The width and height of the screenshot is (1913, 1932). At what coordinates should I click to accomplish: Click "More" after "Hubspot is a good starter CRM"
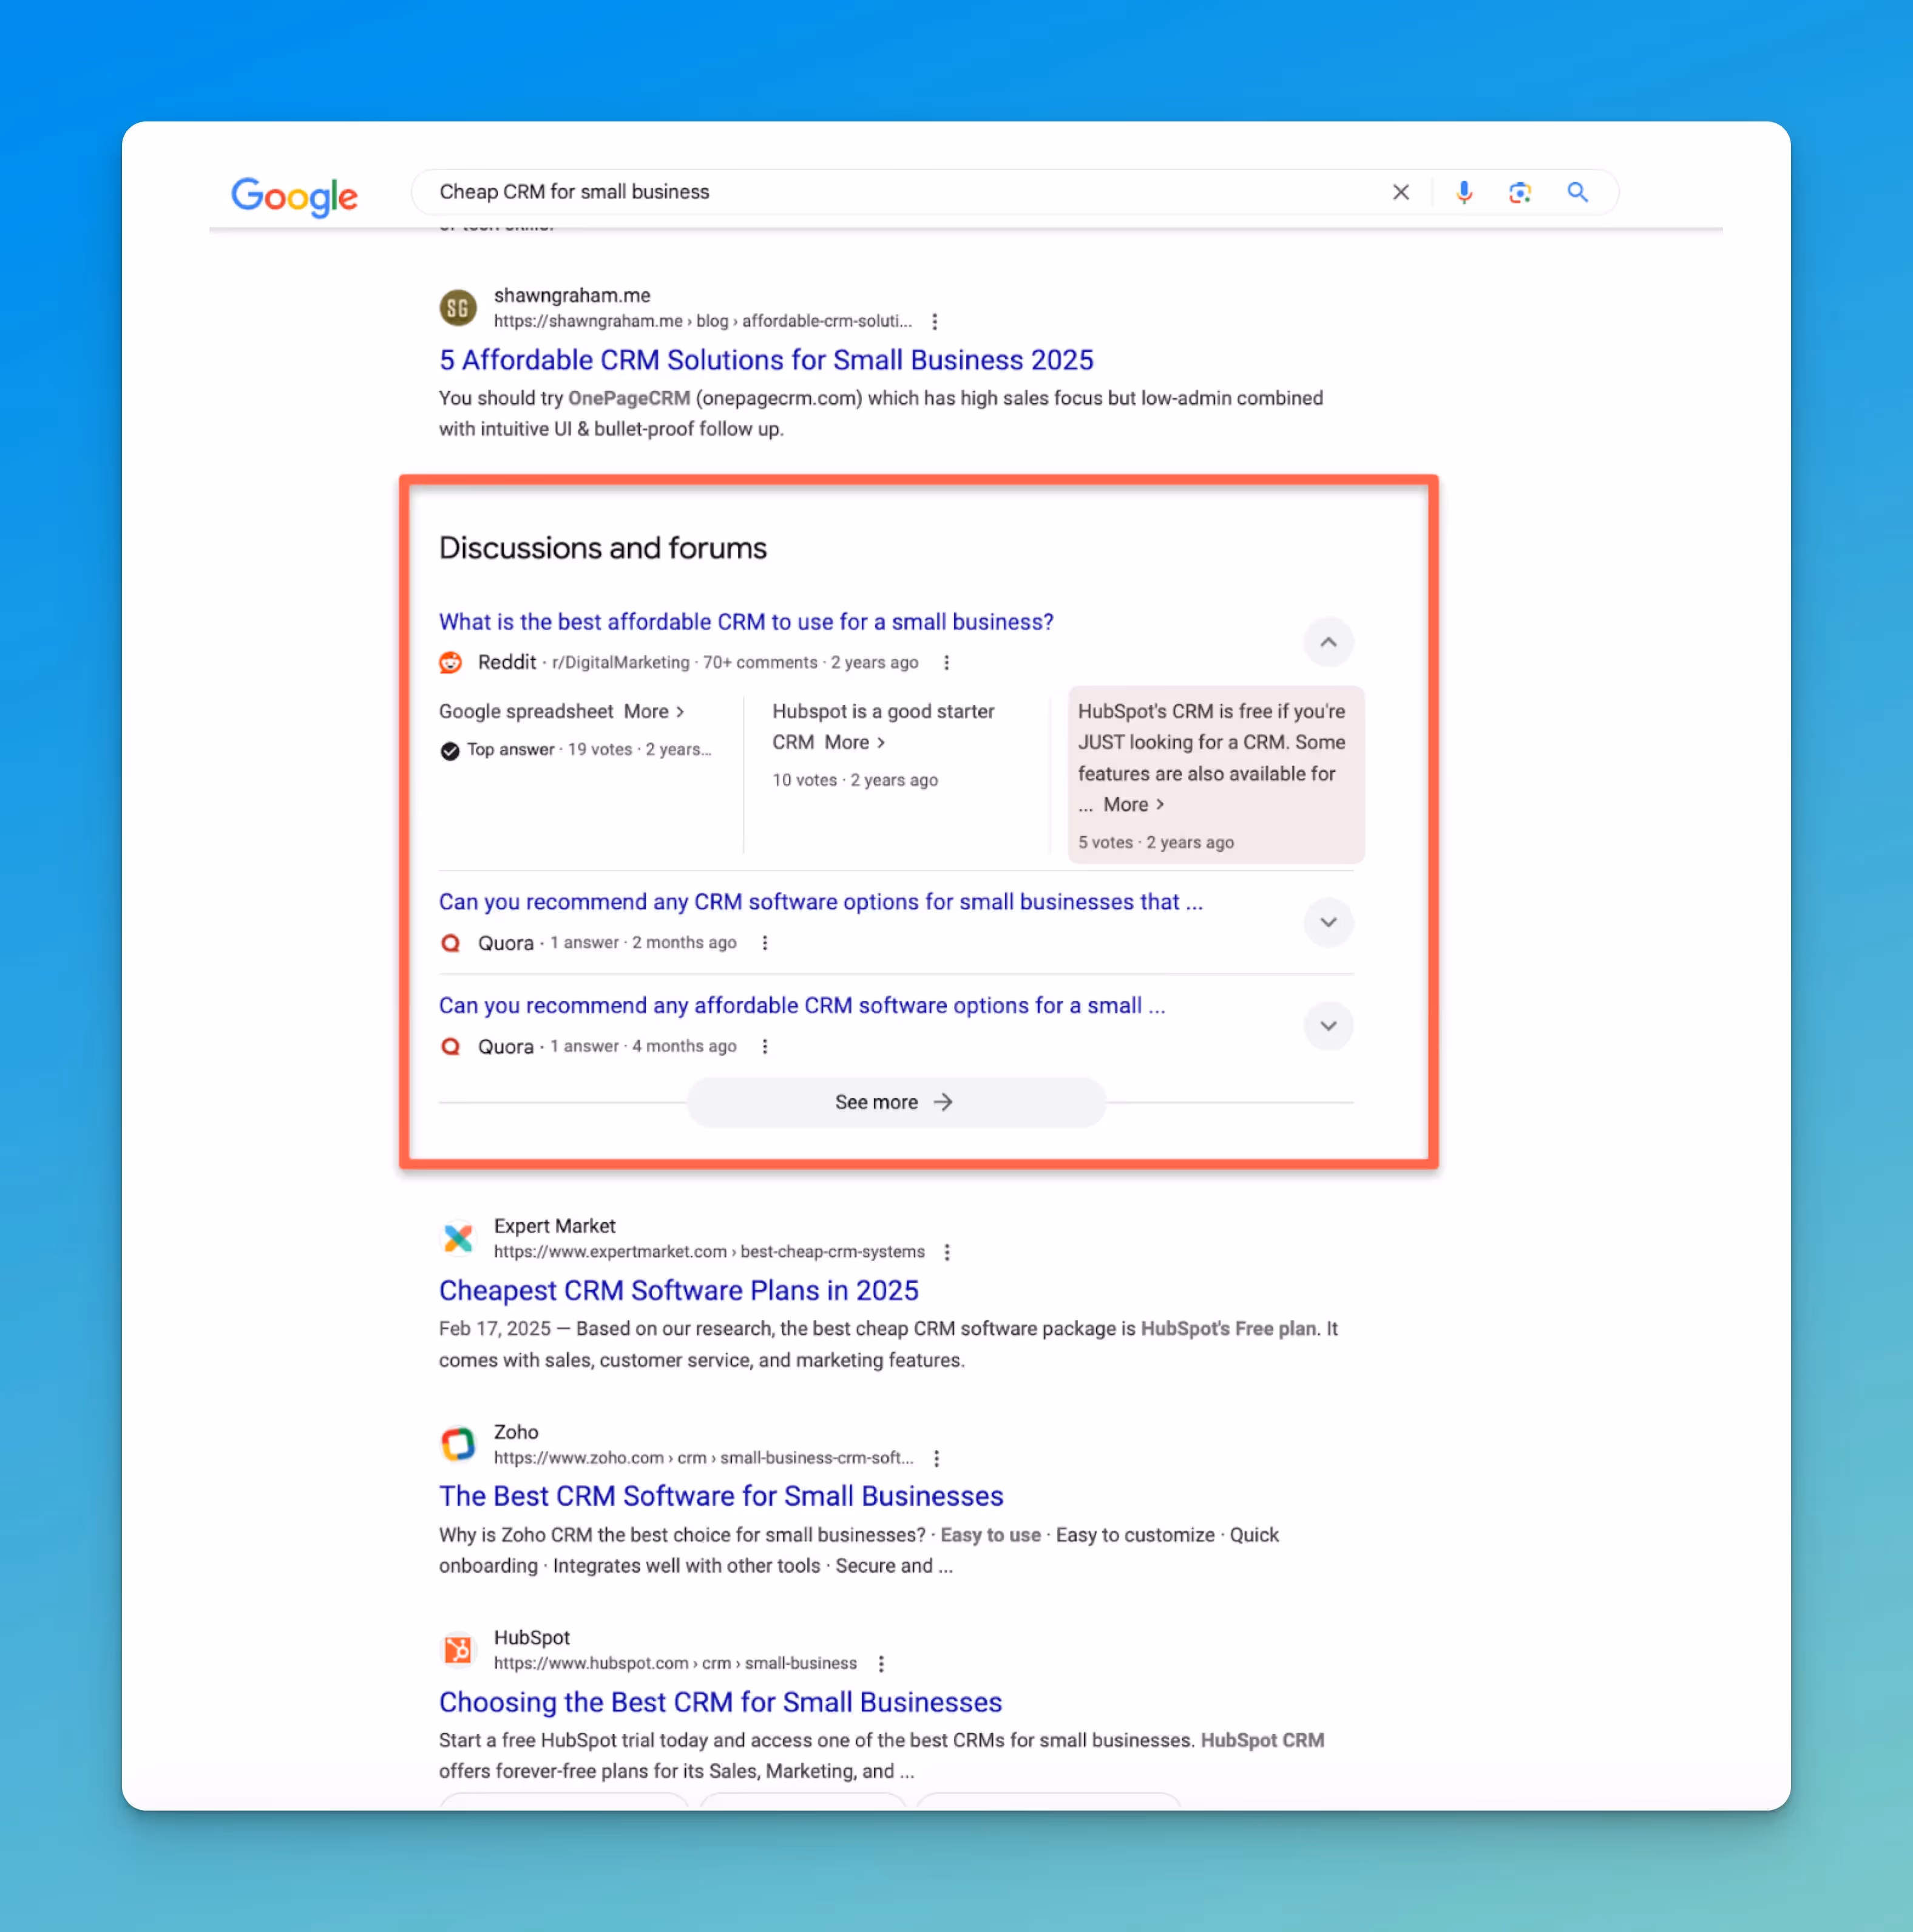855,742
